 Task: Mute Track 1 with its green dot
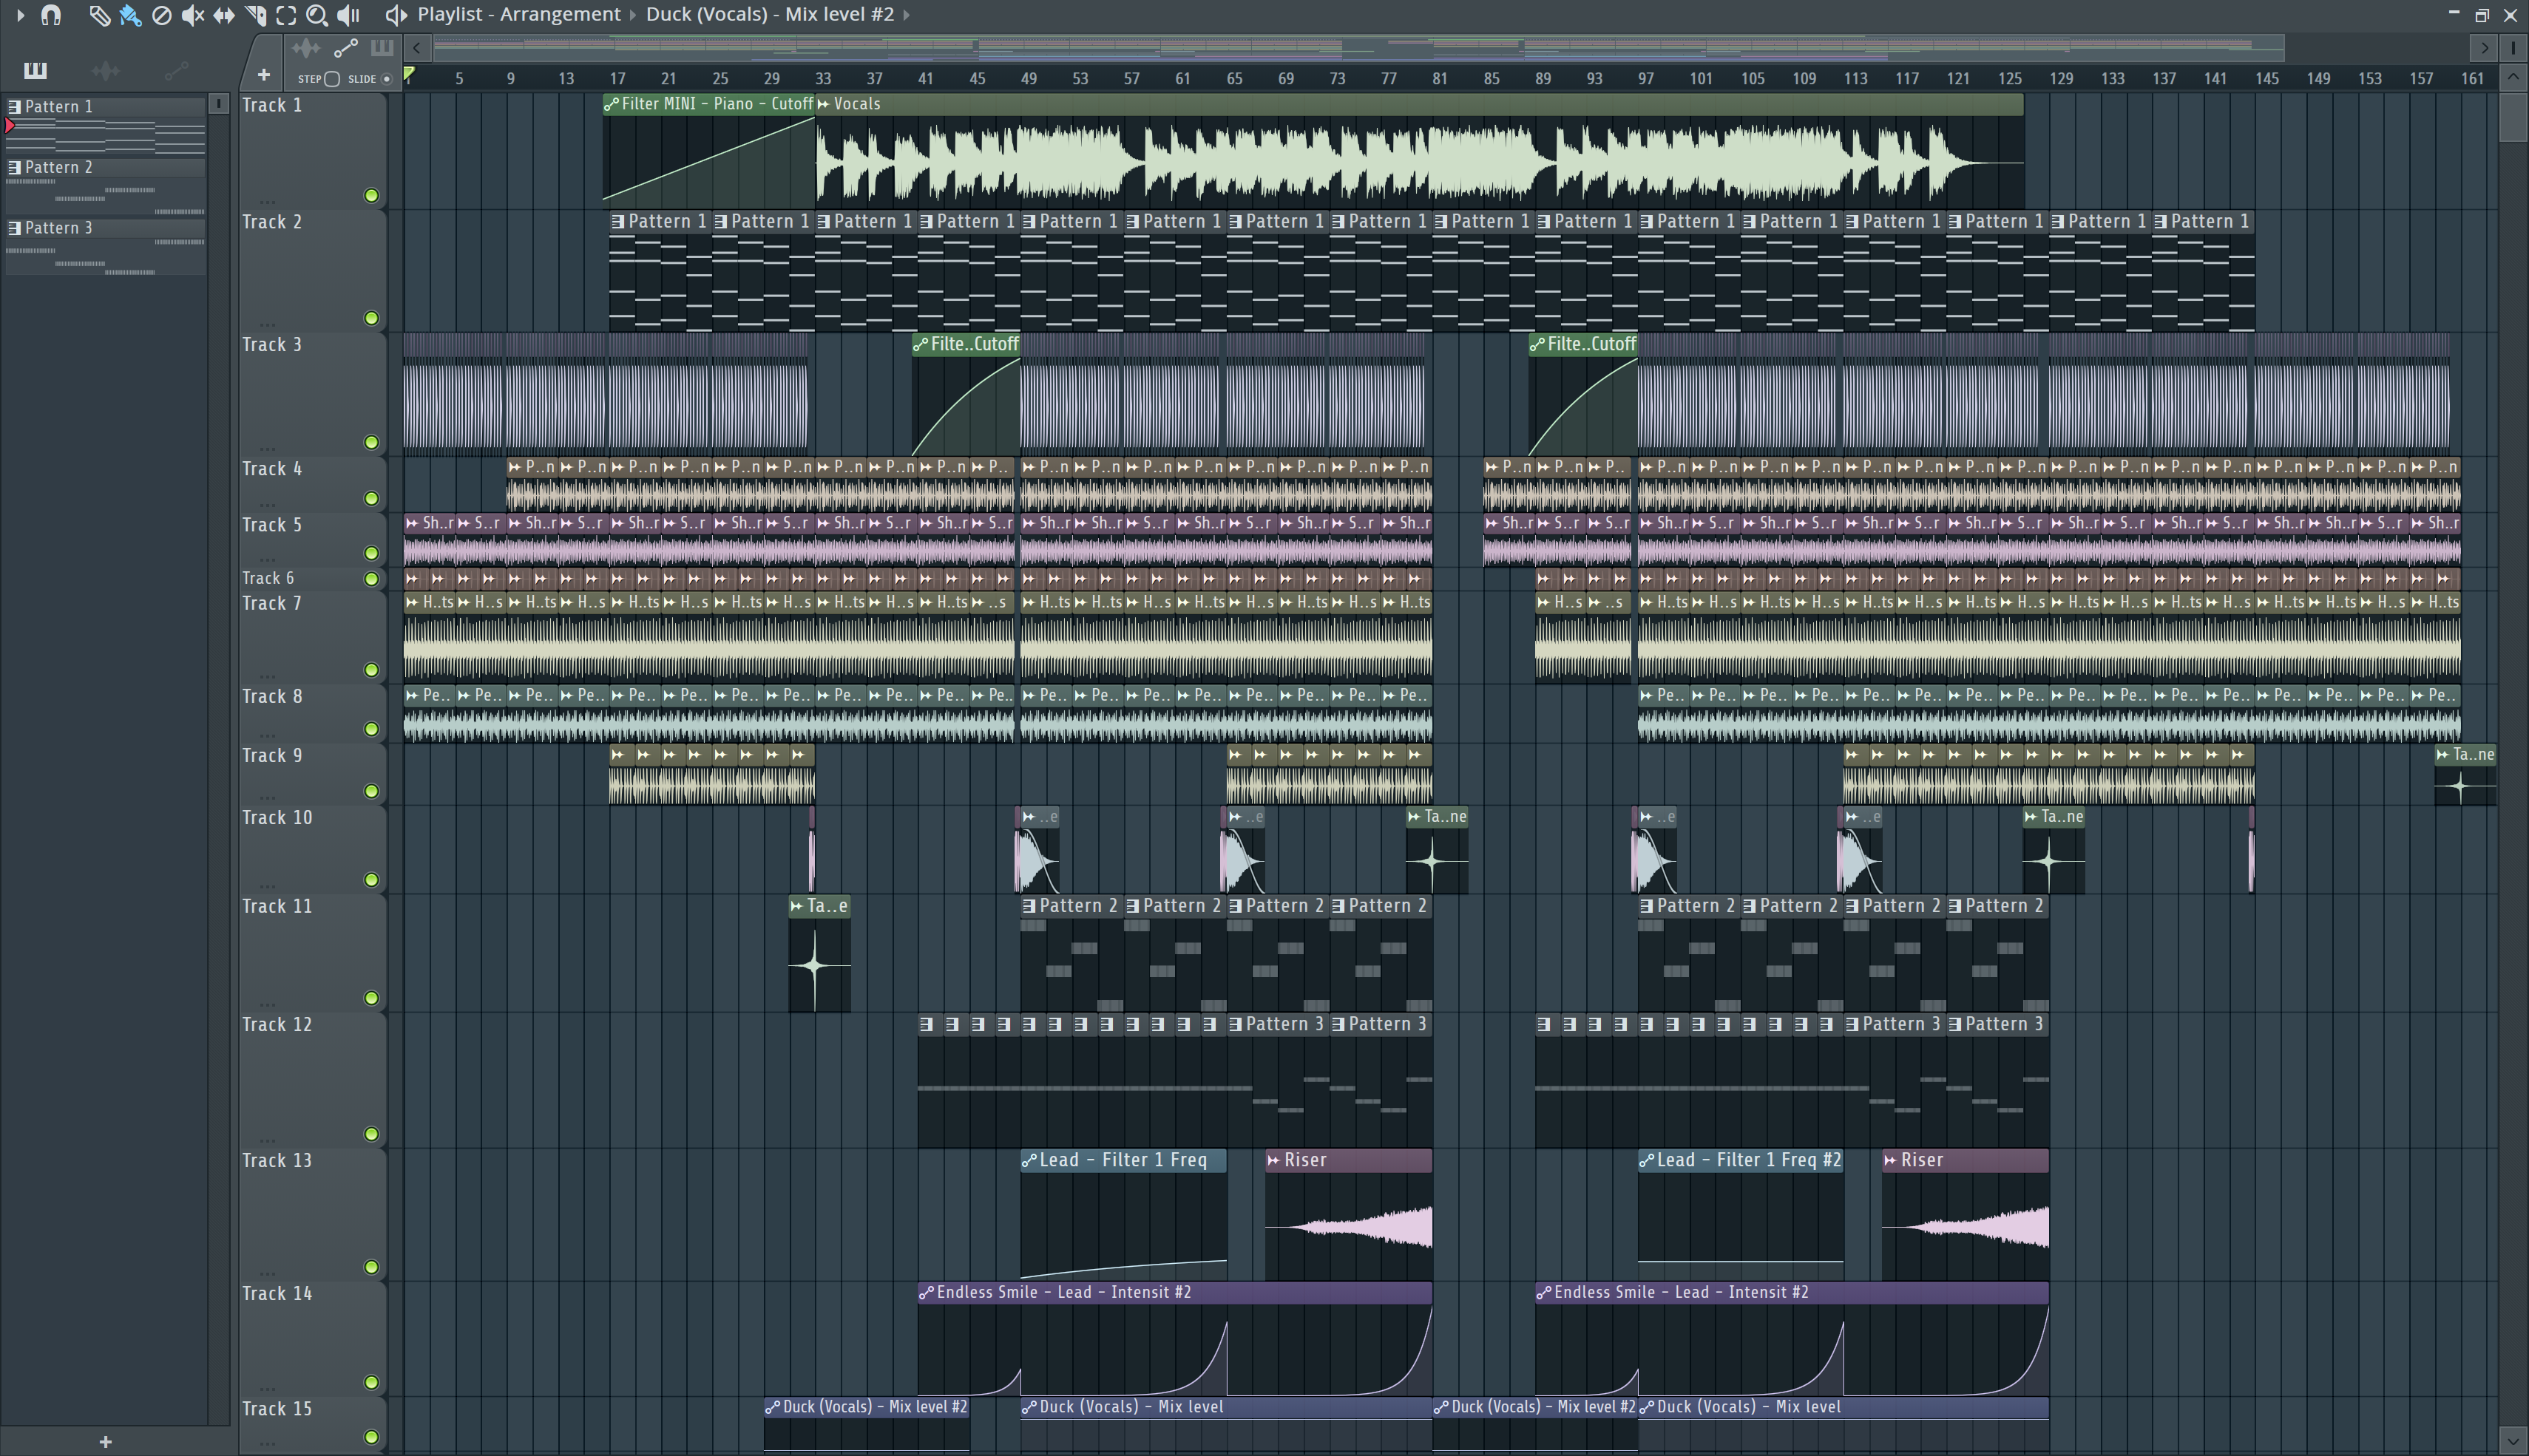tap(371, 196)
